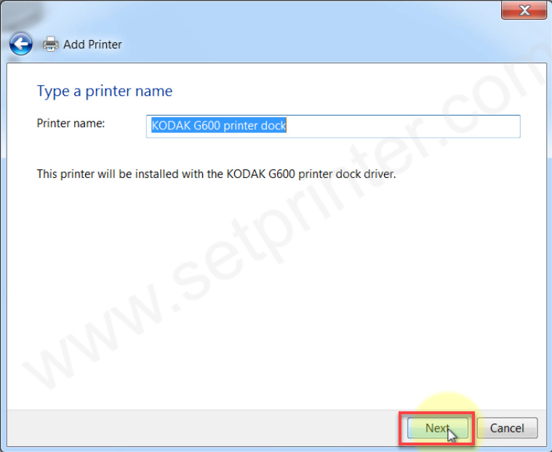Close the Add Printer wizard window
The image size is (552, 452).
[x=524, y=10]
